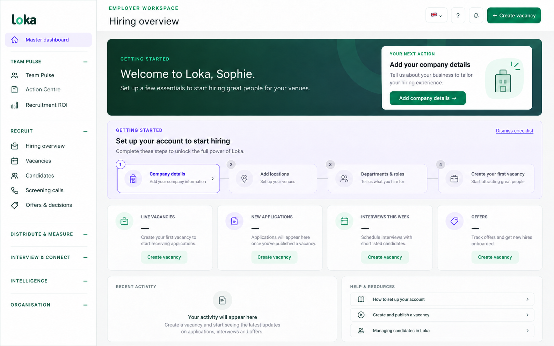Click the Recruitment ROI bar chart icon
Image resolution: width=554 pixels, height=346 pixels.
[x=15, y=105]
